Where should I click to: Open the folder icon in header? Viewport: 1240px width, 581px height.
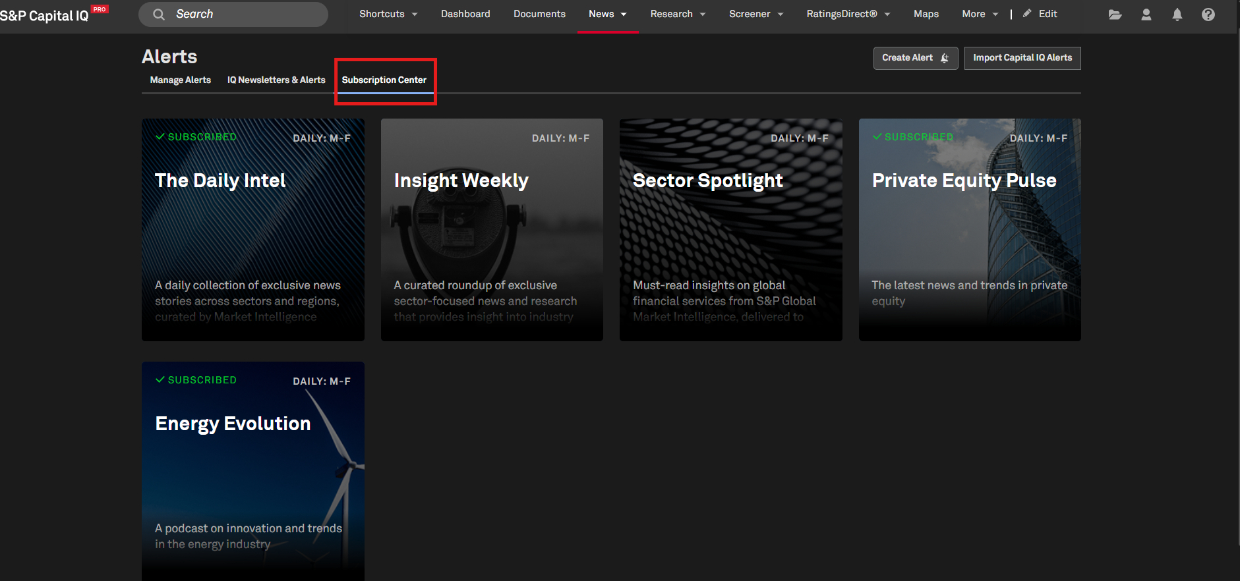click(x=1115, y=14)
